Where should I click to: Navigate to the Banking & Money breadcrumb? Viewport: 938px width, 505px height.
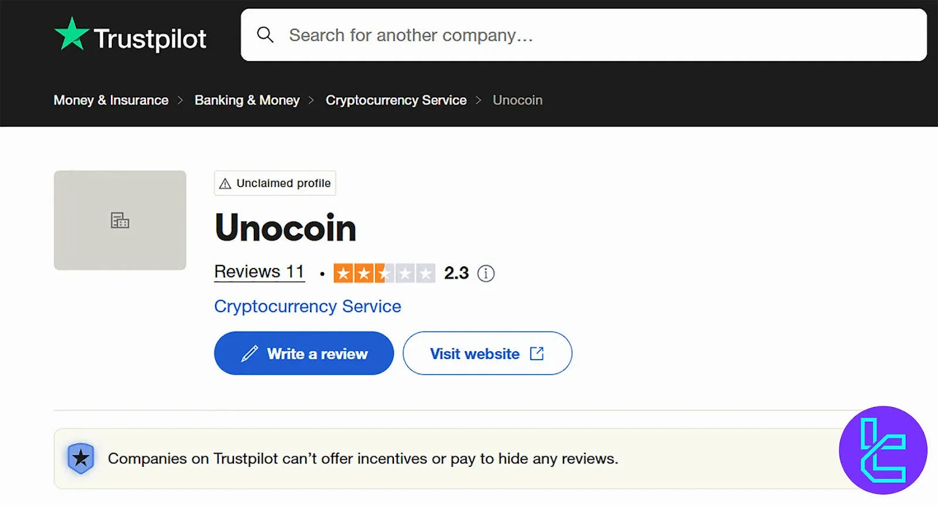[x=247, y=100]
